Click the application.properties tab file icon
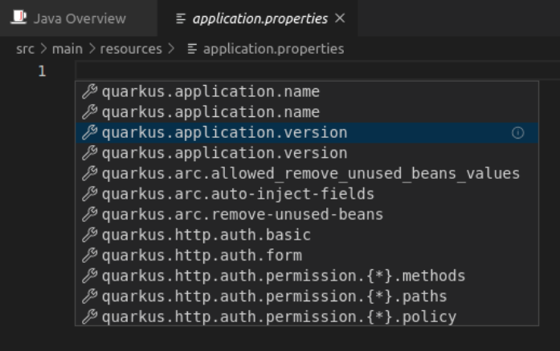Screen dimensions: 560x351 [x=181, y=18]
